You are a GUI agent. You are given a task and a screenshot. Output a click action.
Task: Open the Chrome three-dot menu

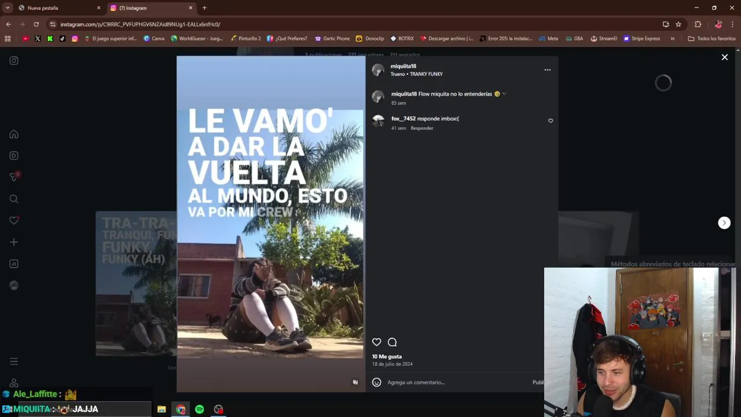[x=732, y=24]
